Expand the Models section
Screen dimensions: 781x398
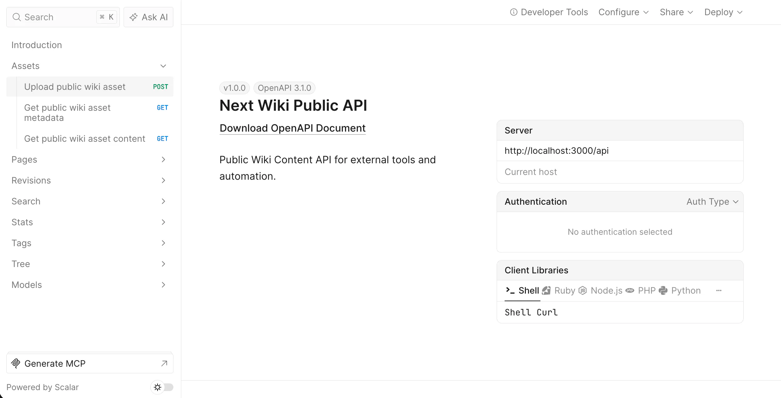(x=163, y=285)
